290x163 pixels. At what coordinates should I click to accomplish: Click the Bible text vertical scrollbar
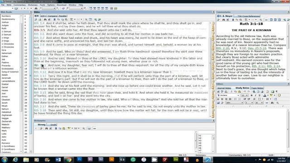coord(210,70)
